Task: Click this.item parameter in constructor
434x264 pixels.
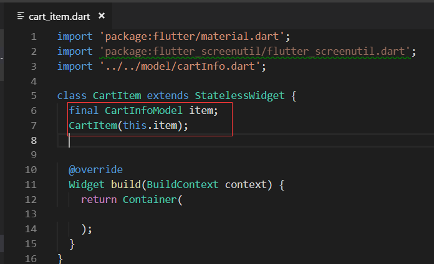Action: pos(150,126)
